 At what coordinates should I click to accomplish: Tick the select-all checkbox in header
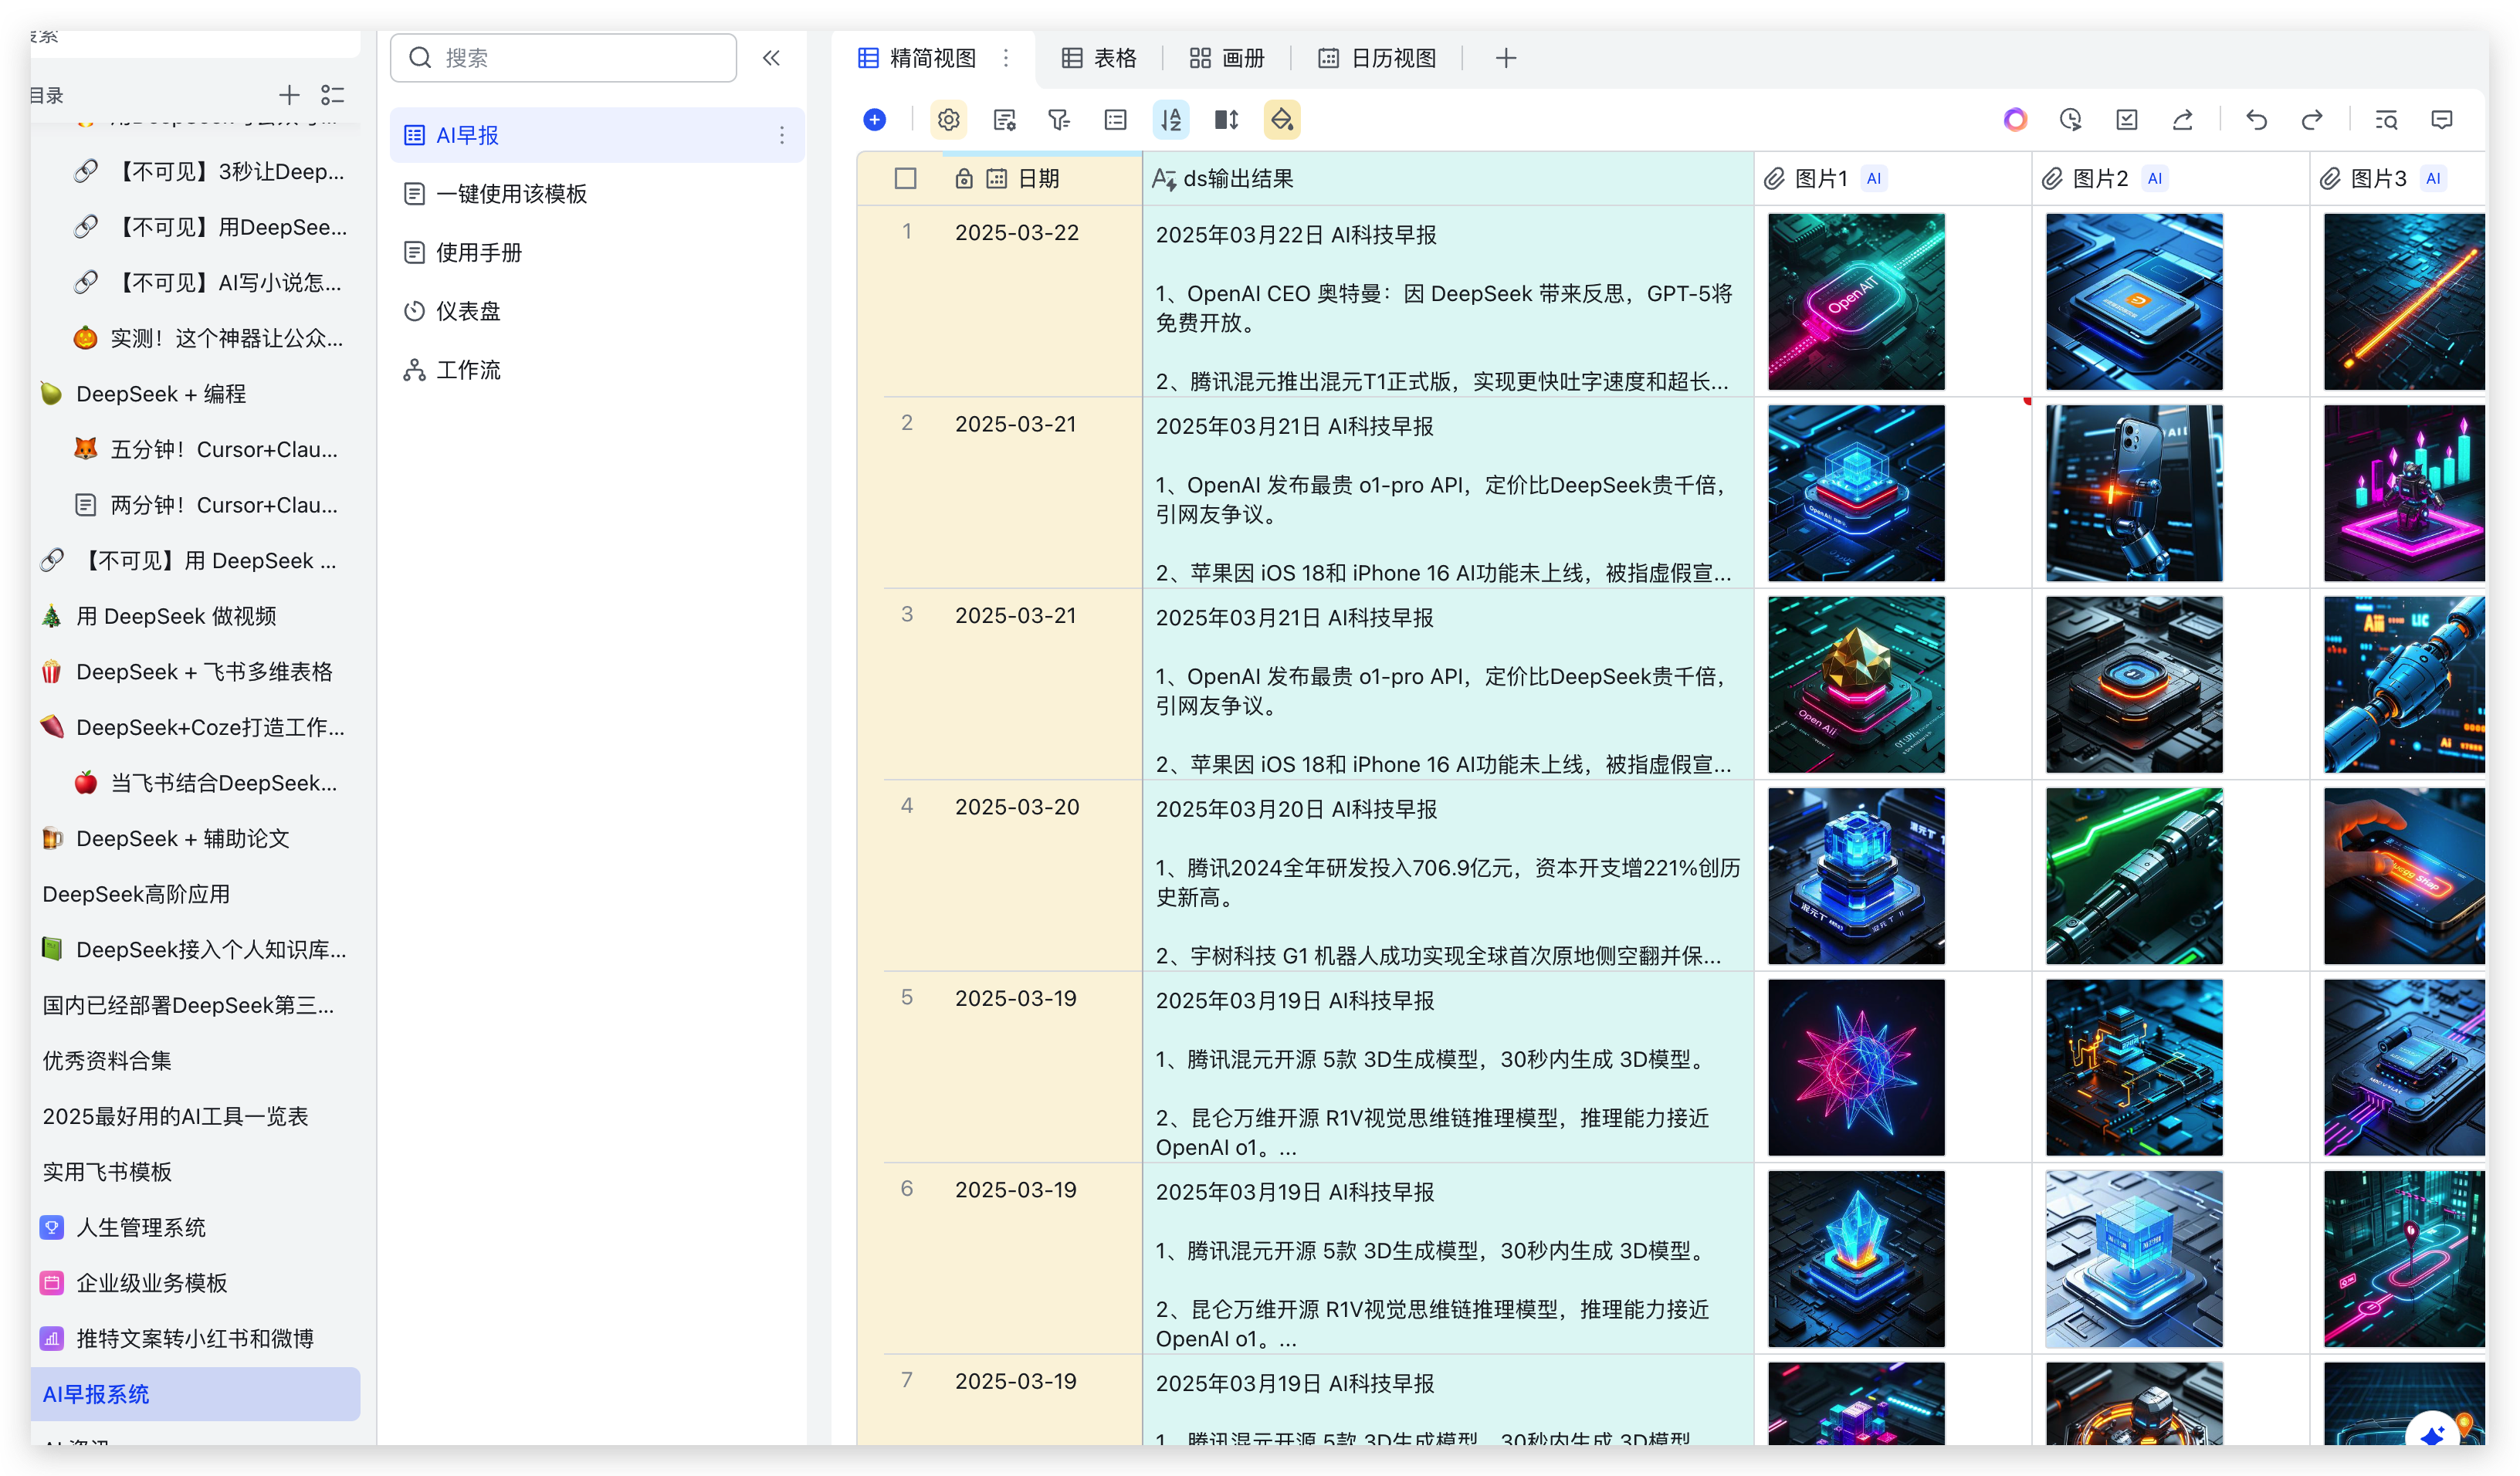905,179
